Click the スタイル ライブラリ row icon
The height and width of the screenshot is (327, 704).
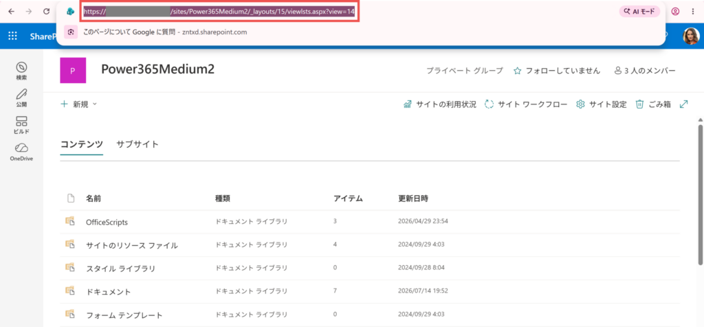tap(69, 268)
